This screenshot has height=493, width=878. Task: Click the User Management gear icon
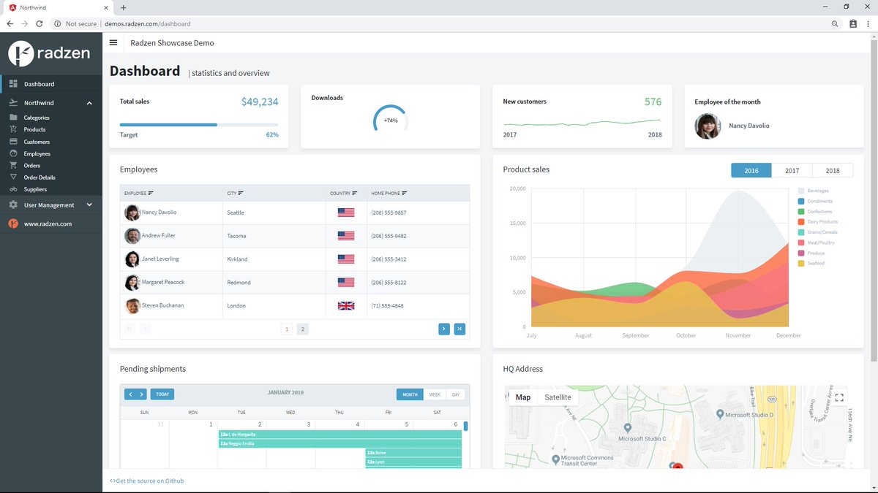13,205
